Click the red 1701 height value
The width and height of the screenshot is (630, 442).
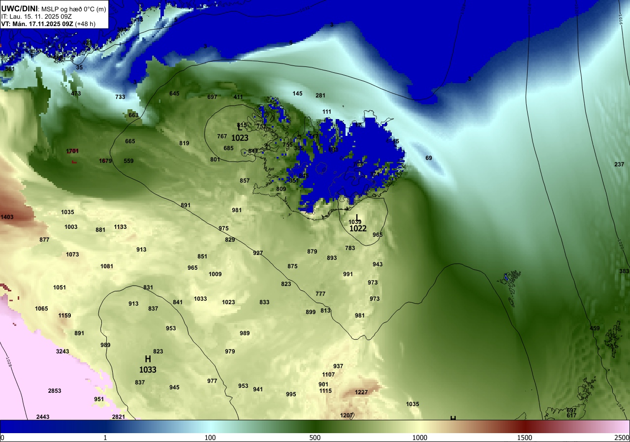73,151
